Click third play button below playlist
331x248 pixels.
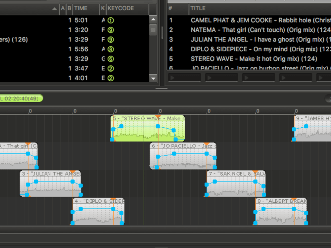pyautogui.click(x=259, y=78)
